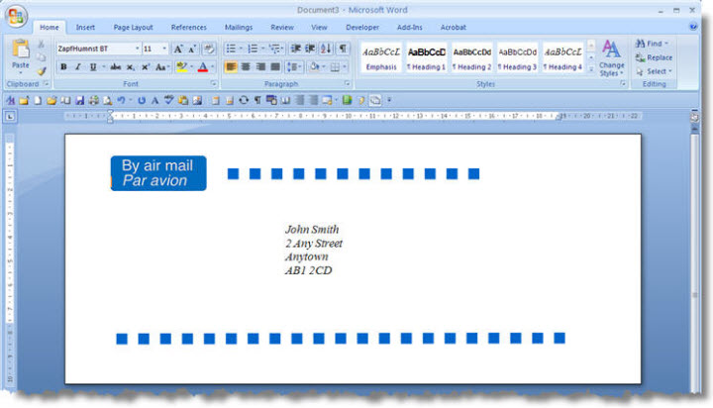Click the Sort A-Z icon
713x408 pixels.
[x=326, y=49]
